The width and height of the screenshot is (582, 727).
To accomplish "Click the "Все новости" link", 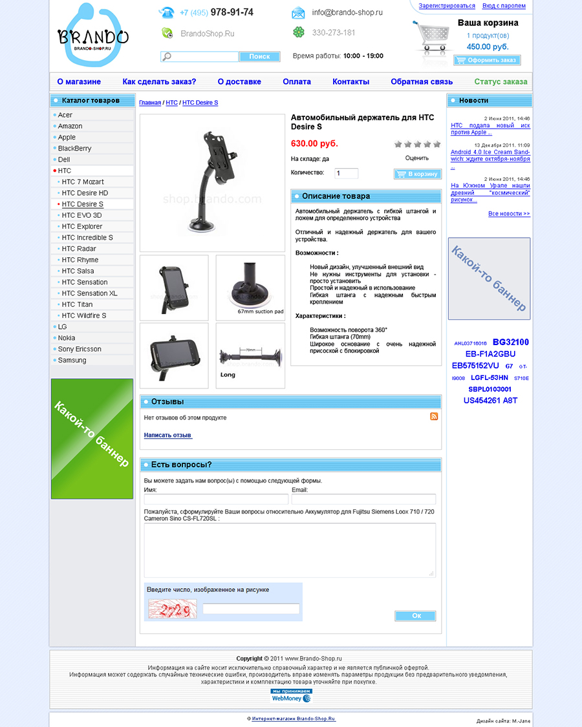I will tap(509, 213).
